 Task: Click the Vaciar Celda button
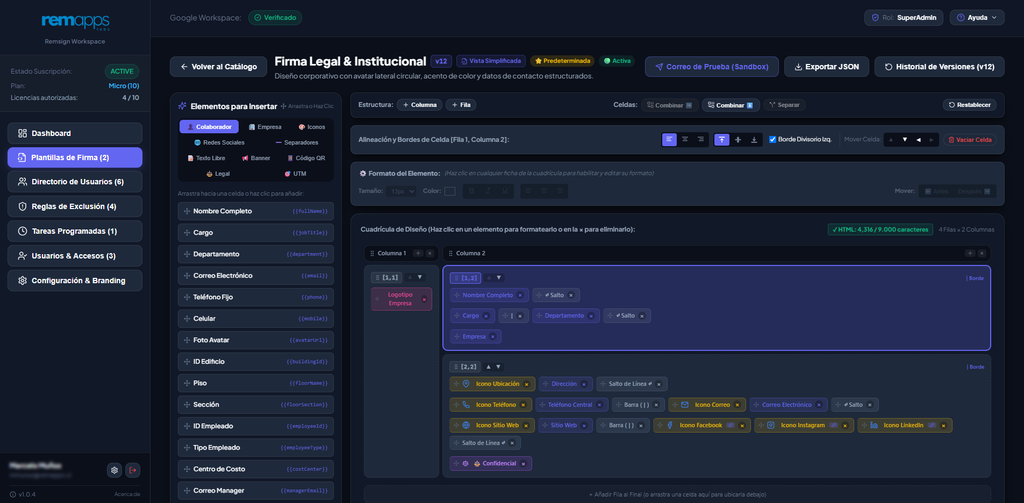click(x=970, y=140)
